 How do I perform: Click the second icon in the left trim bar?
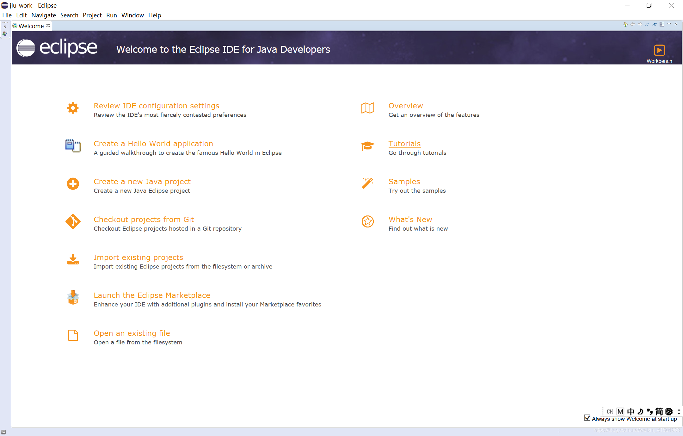(x=5, y=33)
